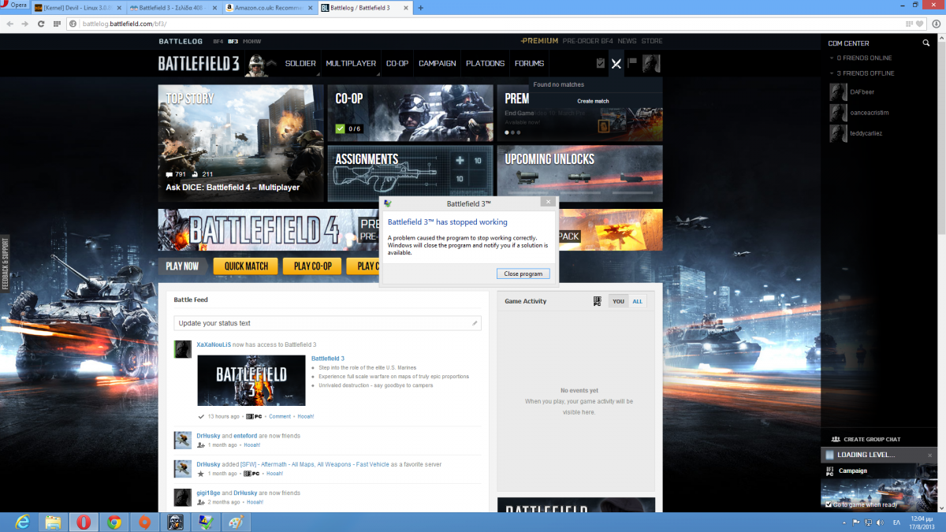Click the PC platform icon in Game Activity
The height and width of the screenshot is (532, 946).
(x=598, y=301)
